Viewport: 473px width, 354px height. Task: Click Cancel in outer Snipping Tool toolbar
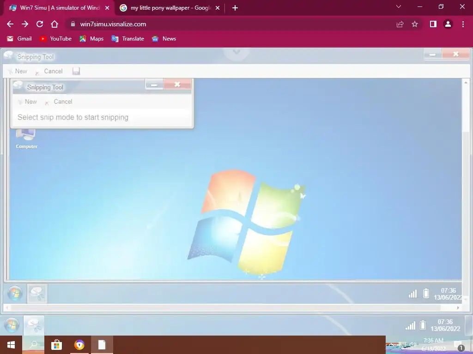coord(49,71)
